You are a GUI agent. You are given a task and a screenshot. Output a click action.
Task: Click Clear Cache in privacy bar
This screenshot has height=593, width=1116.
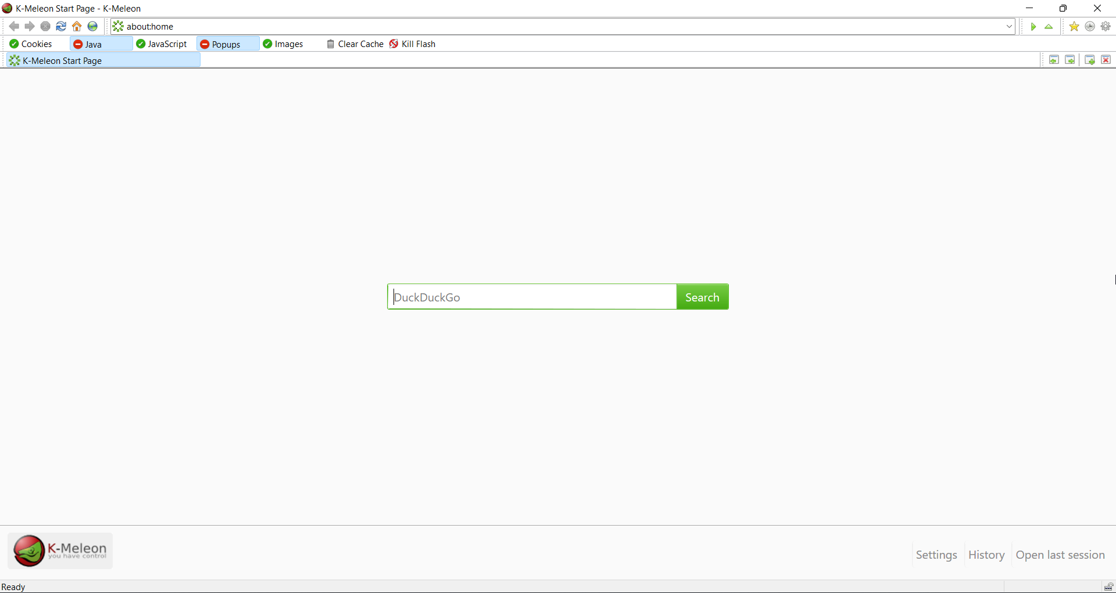coord(355,44)
